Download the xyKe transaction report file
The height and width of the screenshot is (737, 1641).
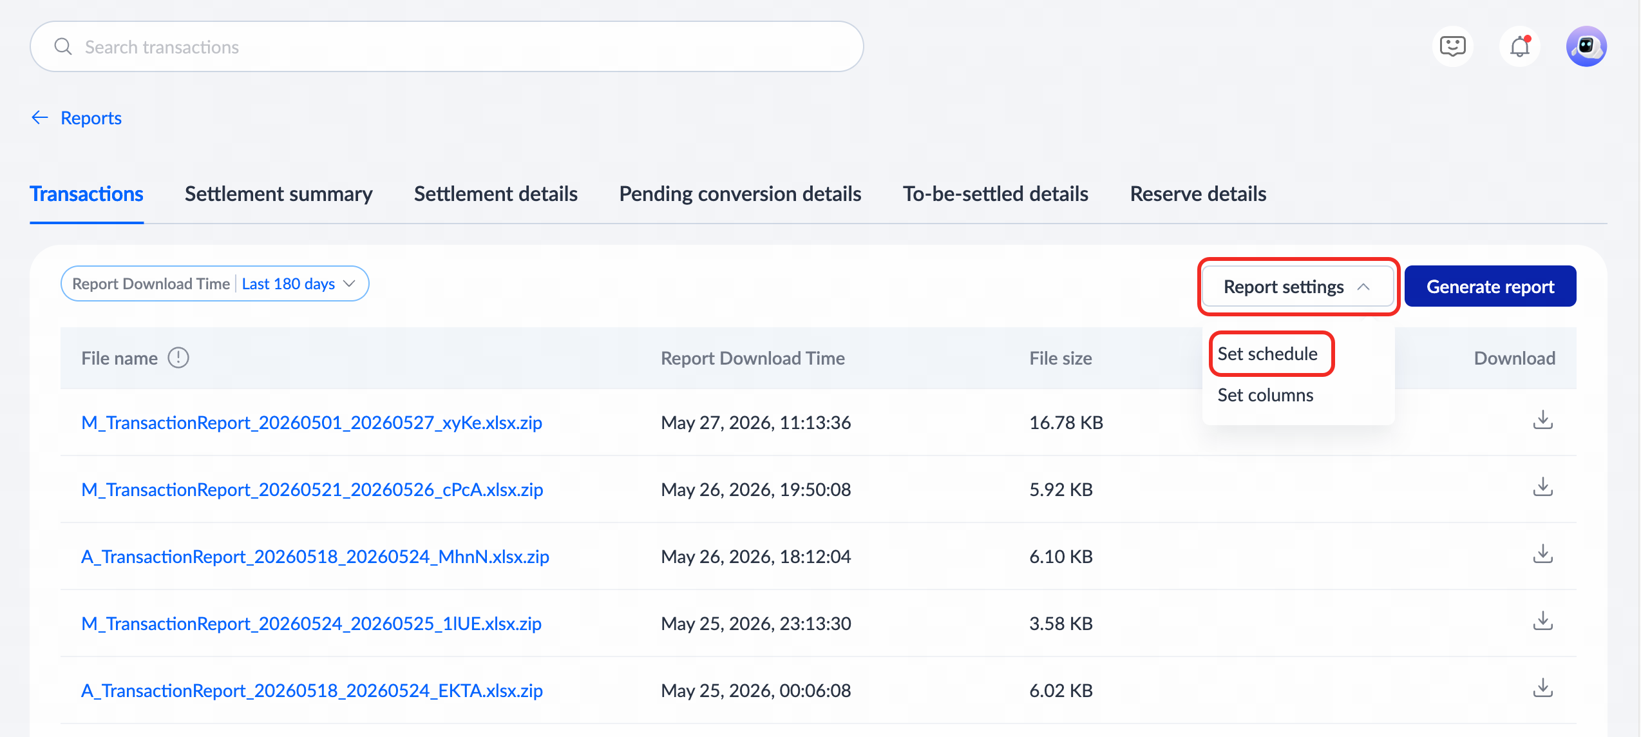[x=1543, y=420]
